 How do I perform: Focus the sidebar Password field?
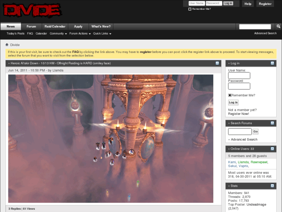(239, 86)
